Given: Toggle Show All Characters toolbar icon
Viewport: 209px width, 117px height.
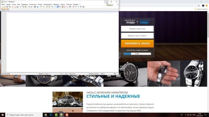Looking at the screenshot, I should click(x=55, y=7).
